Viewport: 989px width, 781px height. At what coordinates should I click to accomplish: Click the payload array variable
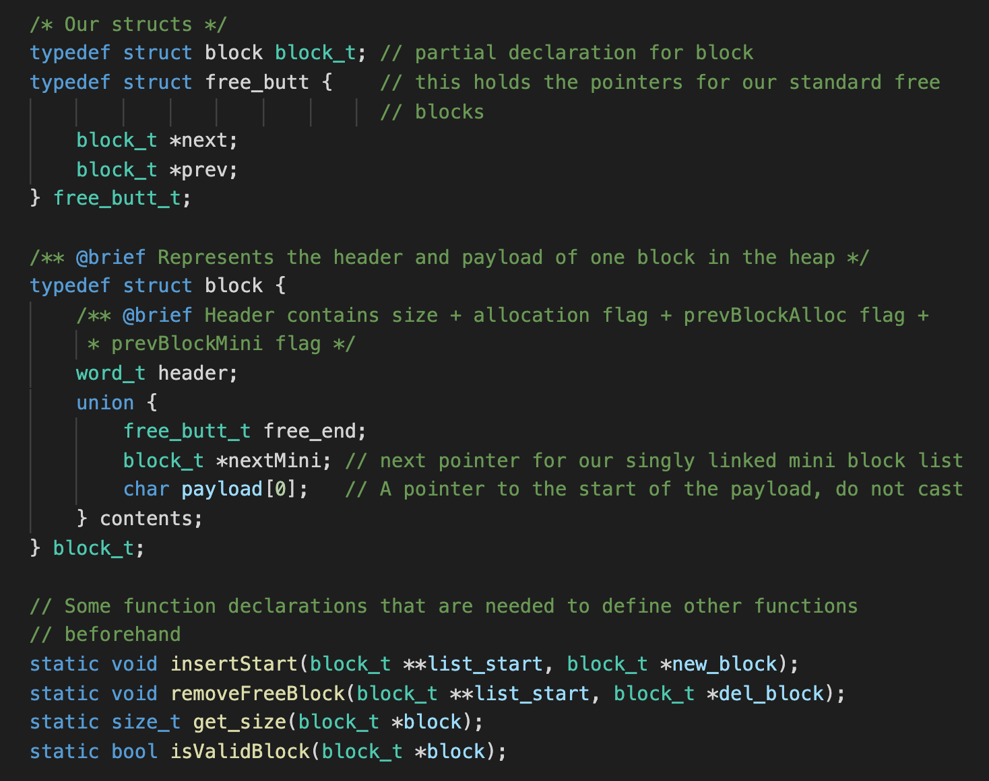(x=222, y=489)
